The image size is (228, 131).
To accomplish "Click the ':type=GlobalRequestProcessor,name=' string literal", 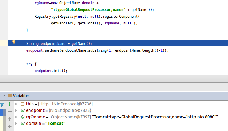I will (x=88, y=10).
